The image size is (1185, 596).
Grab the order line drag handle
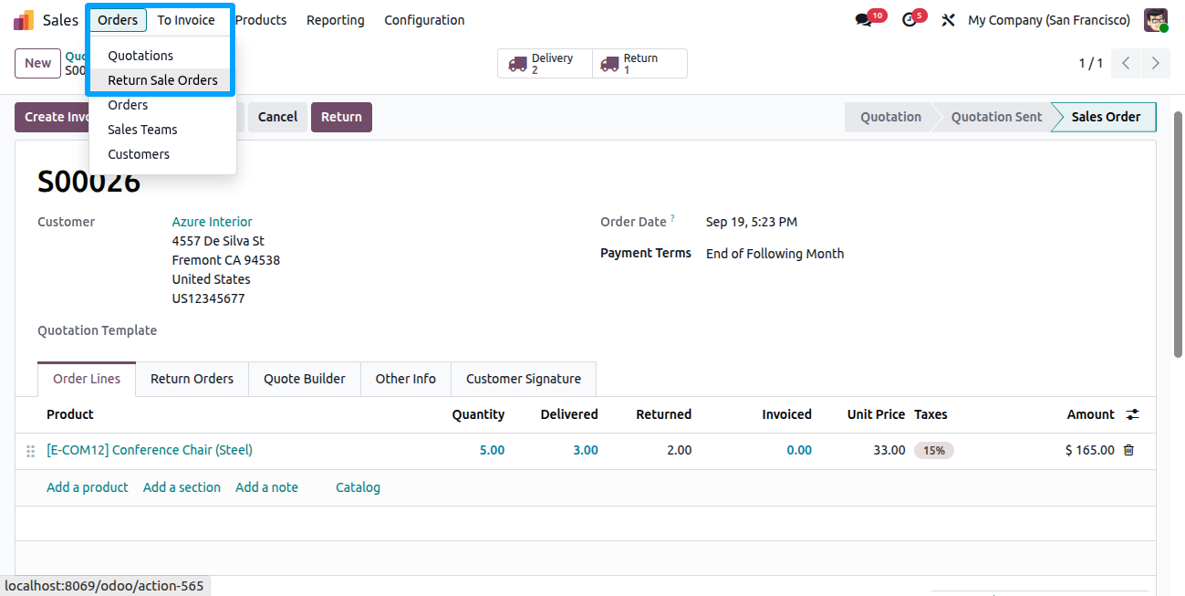[30, 451]
